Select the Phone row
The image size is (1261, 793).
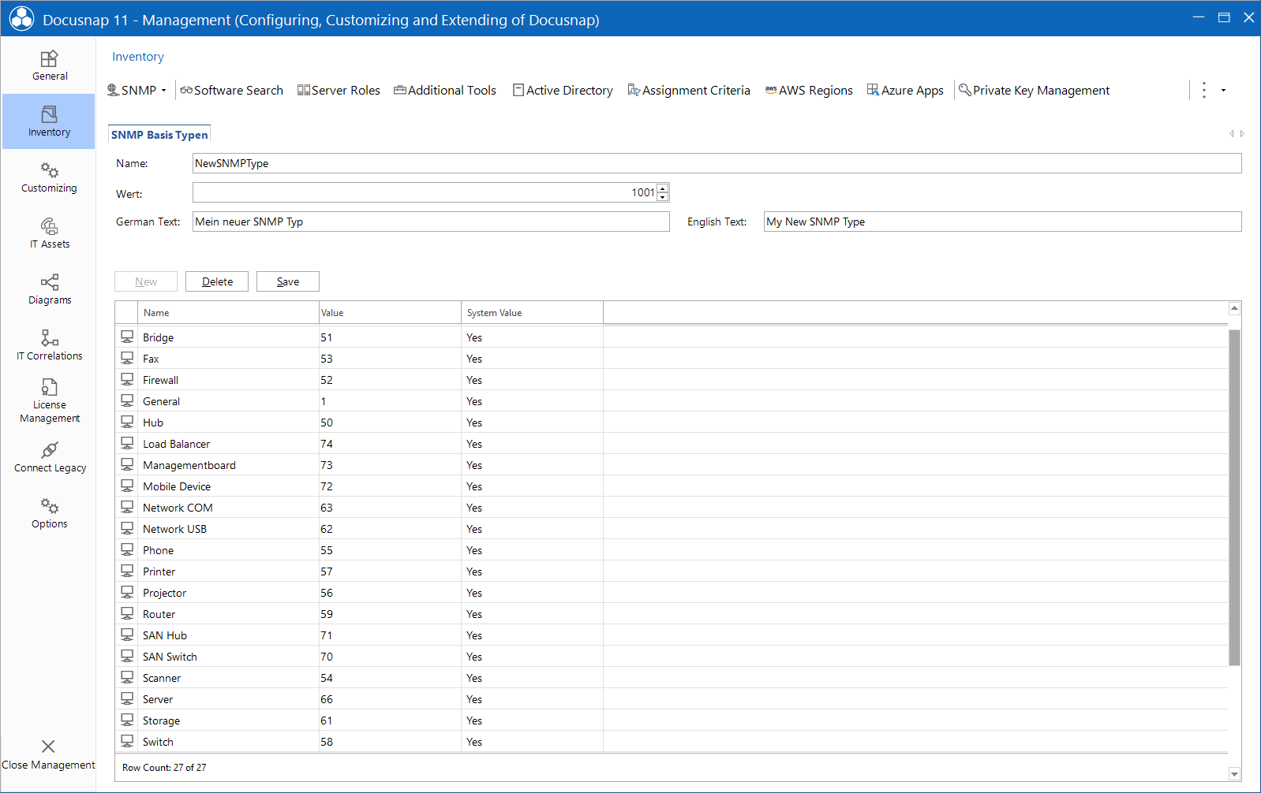coord(672,550)
